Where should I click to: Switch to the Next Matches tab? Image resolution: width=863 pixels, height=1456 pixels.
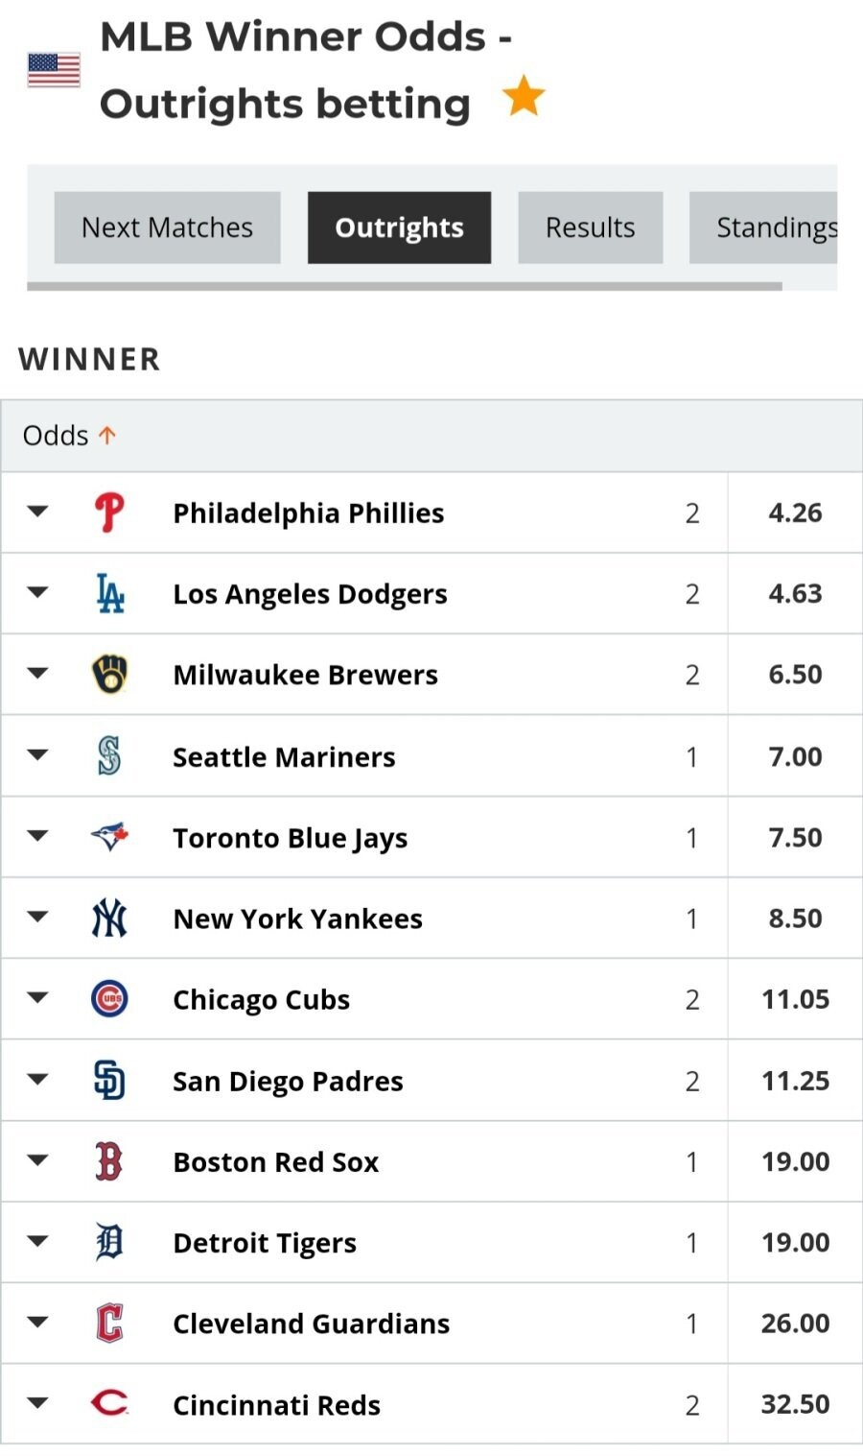point(167,227)
